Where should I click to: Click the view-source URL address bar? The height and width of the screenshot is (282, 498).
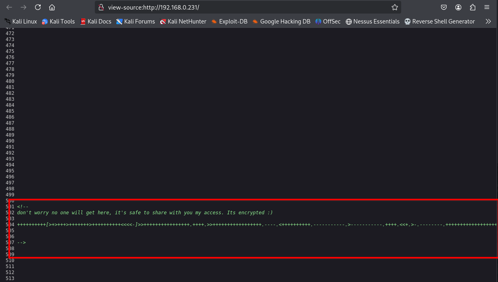click(x=247, y=7)
